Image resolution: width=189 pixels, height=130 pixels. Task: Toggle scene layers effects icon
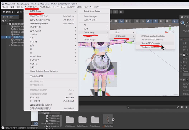[148, 21]
